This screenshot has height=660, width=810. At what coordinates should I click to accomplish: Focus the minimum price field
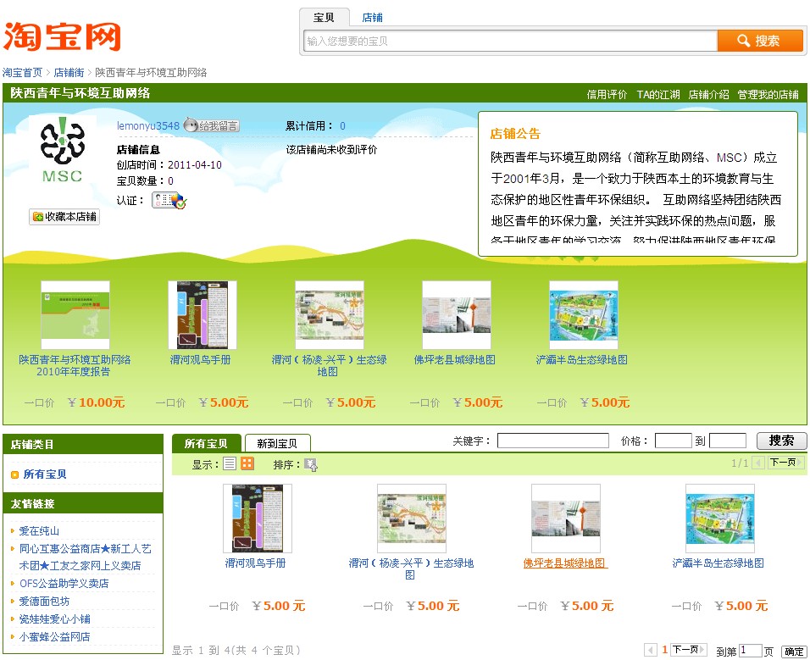click(x=673, y=441)
